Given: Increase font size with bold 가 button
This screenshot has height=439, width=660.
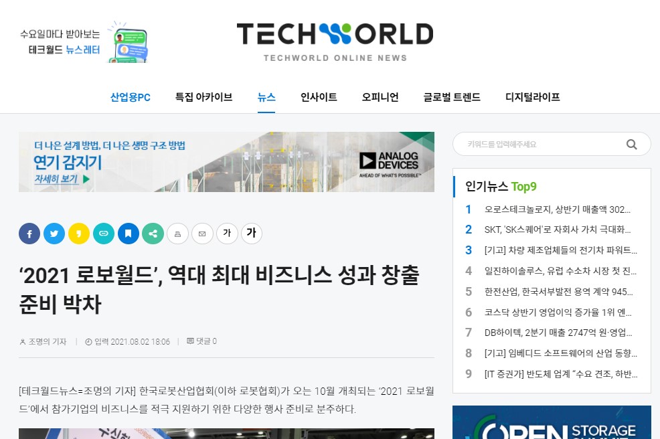Looking at the screenshot, I should tap(252, 234).
